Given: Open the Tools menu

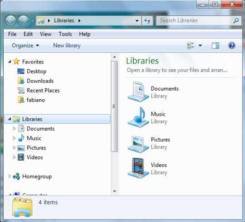Looking at the screenshot, I should point(65,34).
